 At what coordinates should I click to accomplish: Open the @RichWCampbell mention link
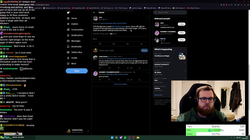[118, 26]
